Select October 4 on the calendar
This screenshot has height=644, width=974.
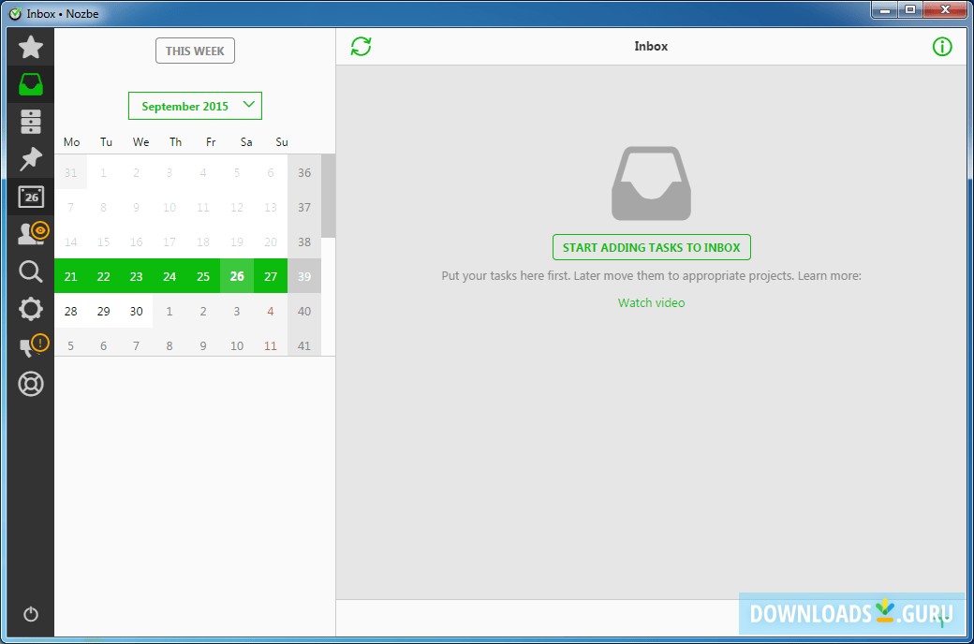[x=271, y=311]
